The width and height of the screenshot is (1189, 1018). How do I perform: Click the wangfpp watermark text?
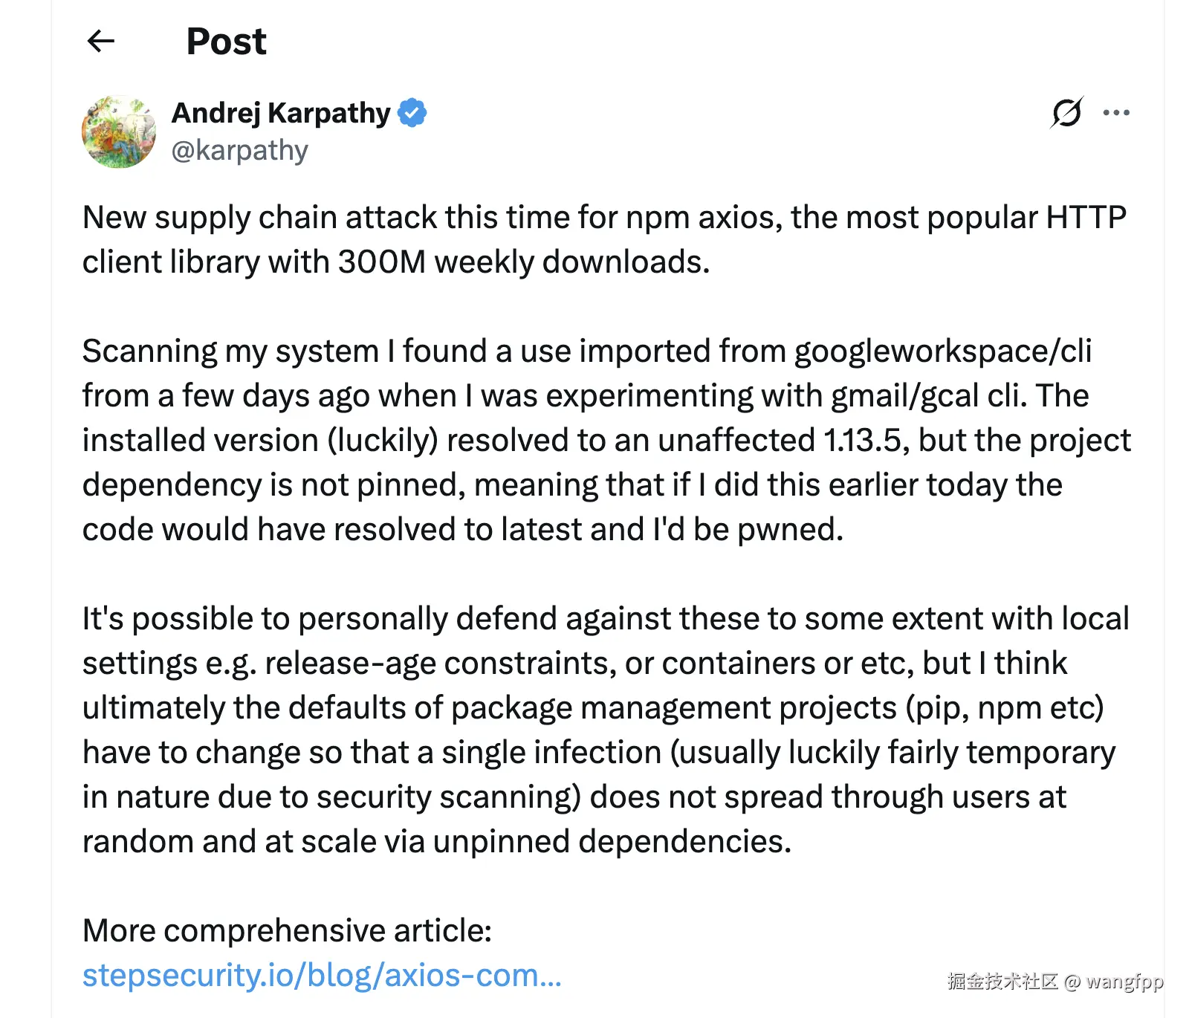click(1124, 982)
